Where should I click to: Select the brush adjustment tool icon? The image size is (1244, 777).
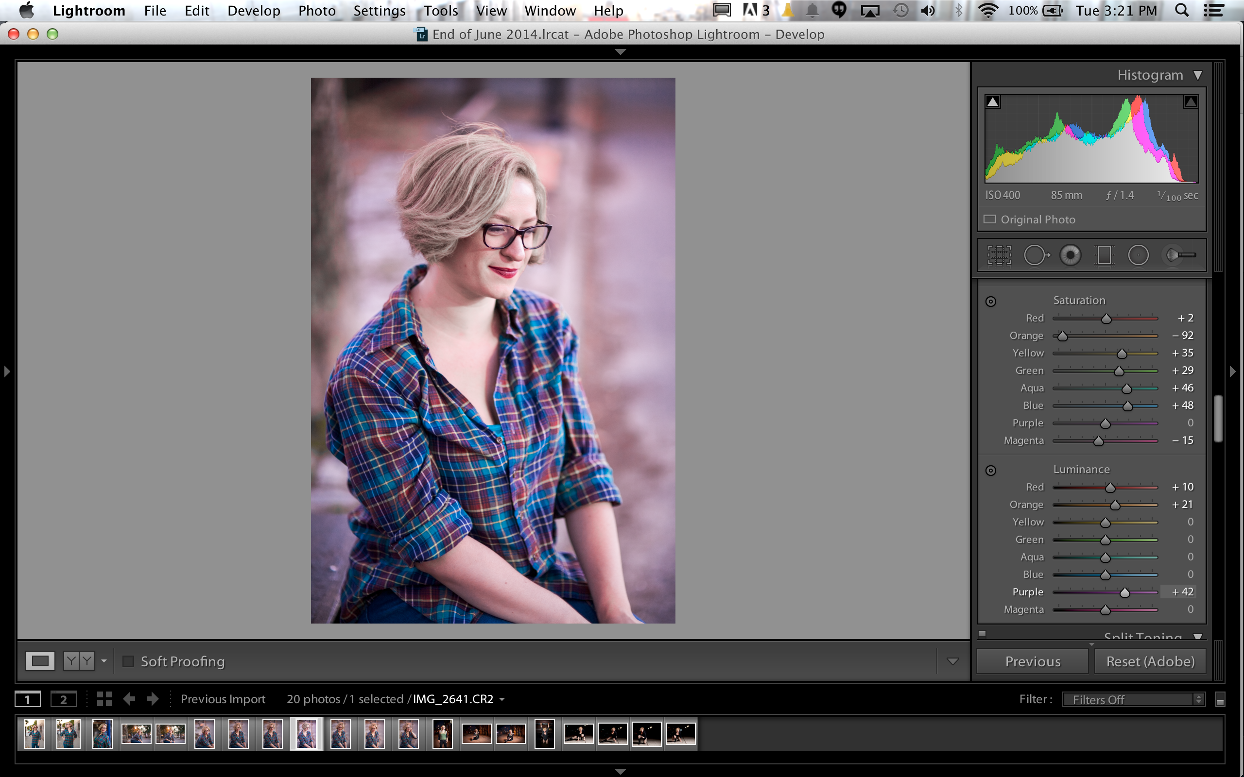(1178, 255)
